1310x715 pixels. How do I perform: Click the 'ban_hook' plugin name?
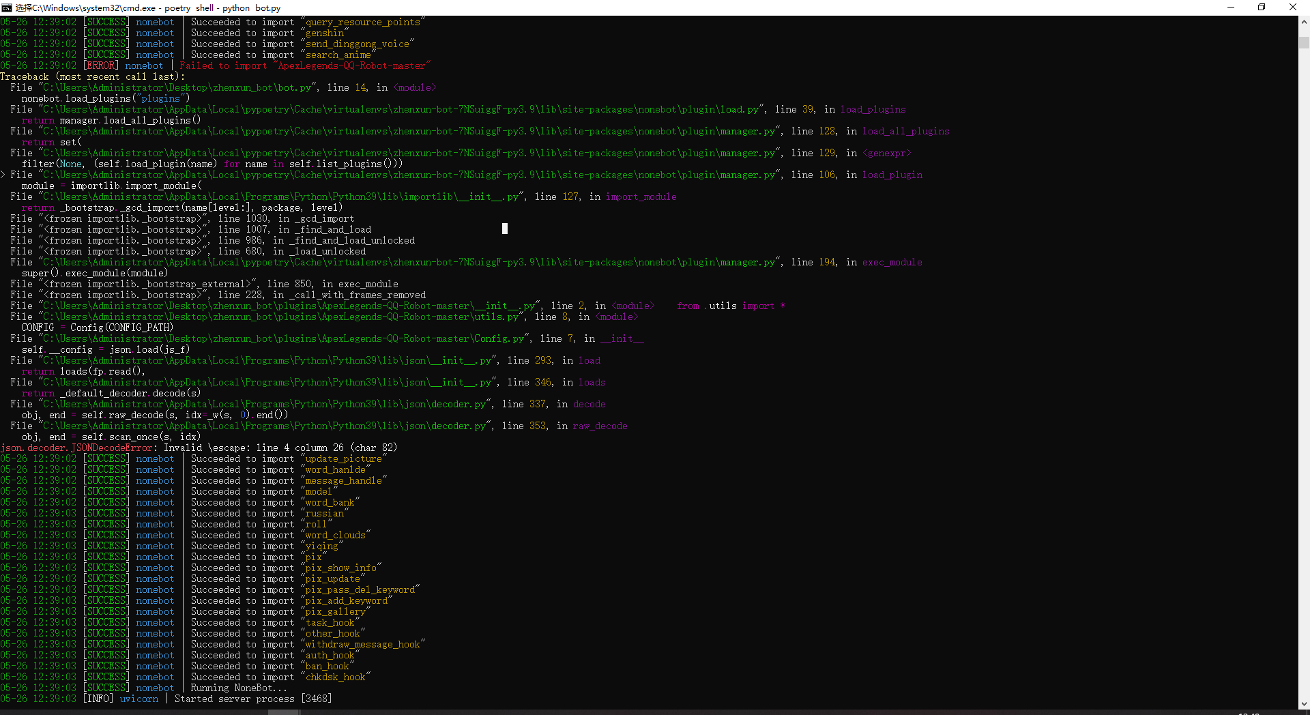coord(327,666)
